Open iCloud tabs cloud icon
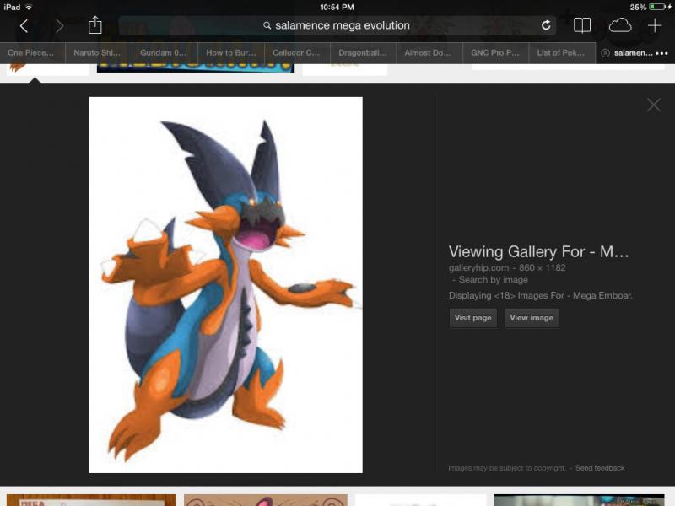This screenshot has height=506, width=675. point(620,25)
